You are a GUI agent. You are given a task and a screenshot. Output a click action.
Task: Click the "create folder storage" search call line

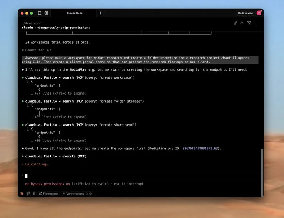pyautogui.click(x=83, y=101)
